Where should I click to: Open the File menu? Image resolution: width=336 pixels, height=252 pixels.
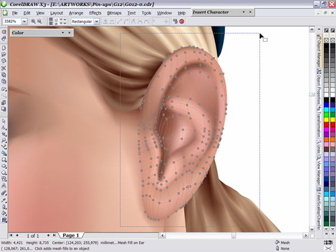(x=15, y=13)
